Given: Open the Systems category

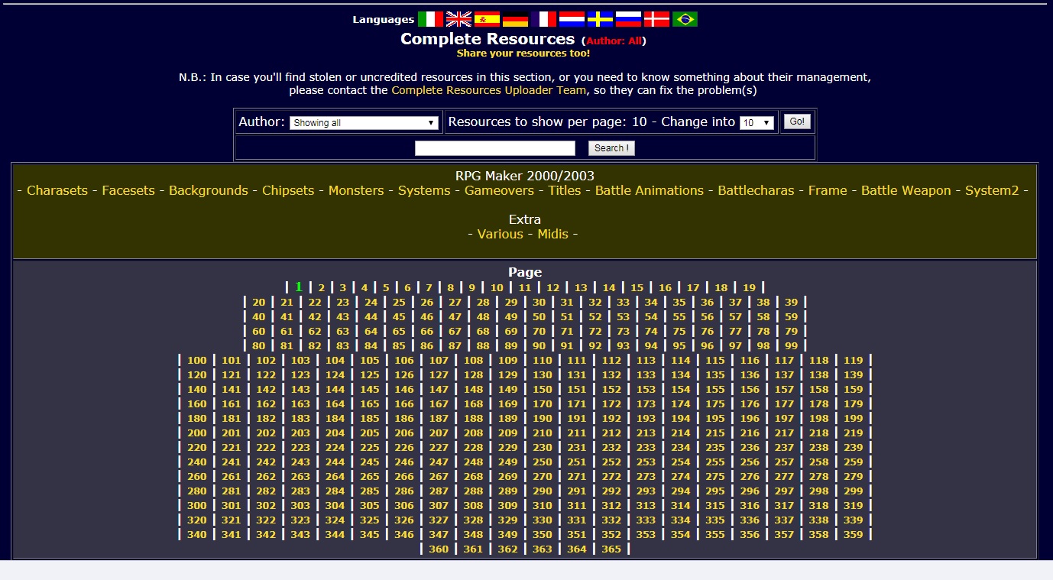Looking at the screenshot, I should pyautogui.click(x=424, y=190).
